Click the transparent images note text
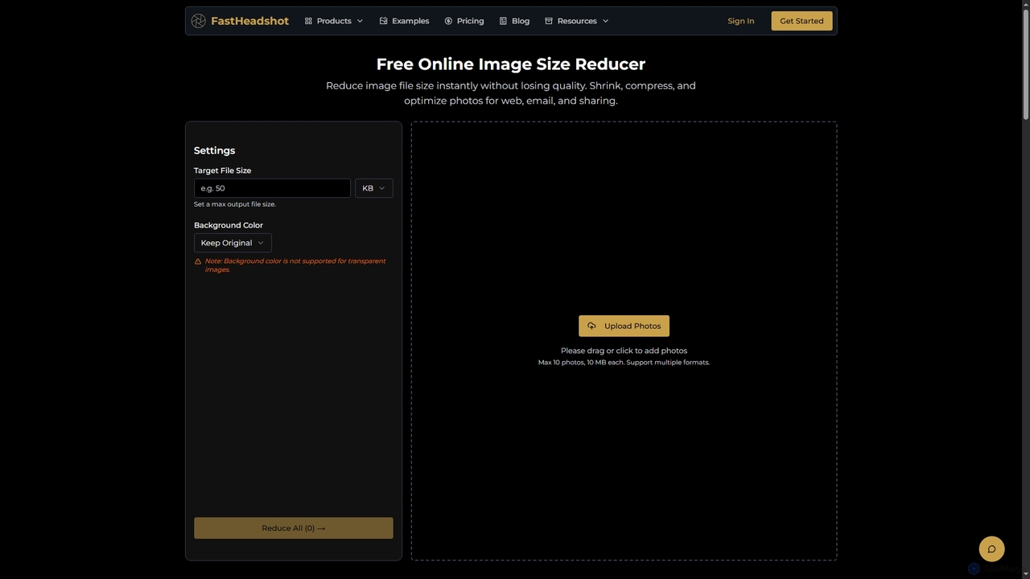Image resolution: width=1030 pixels, height=579 pixels. (295, 265)
